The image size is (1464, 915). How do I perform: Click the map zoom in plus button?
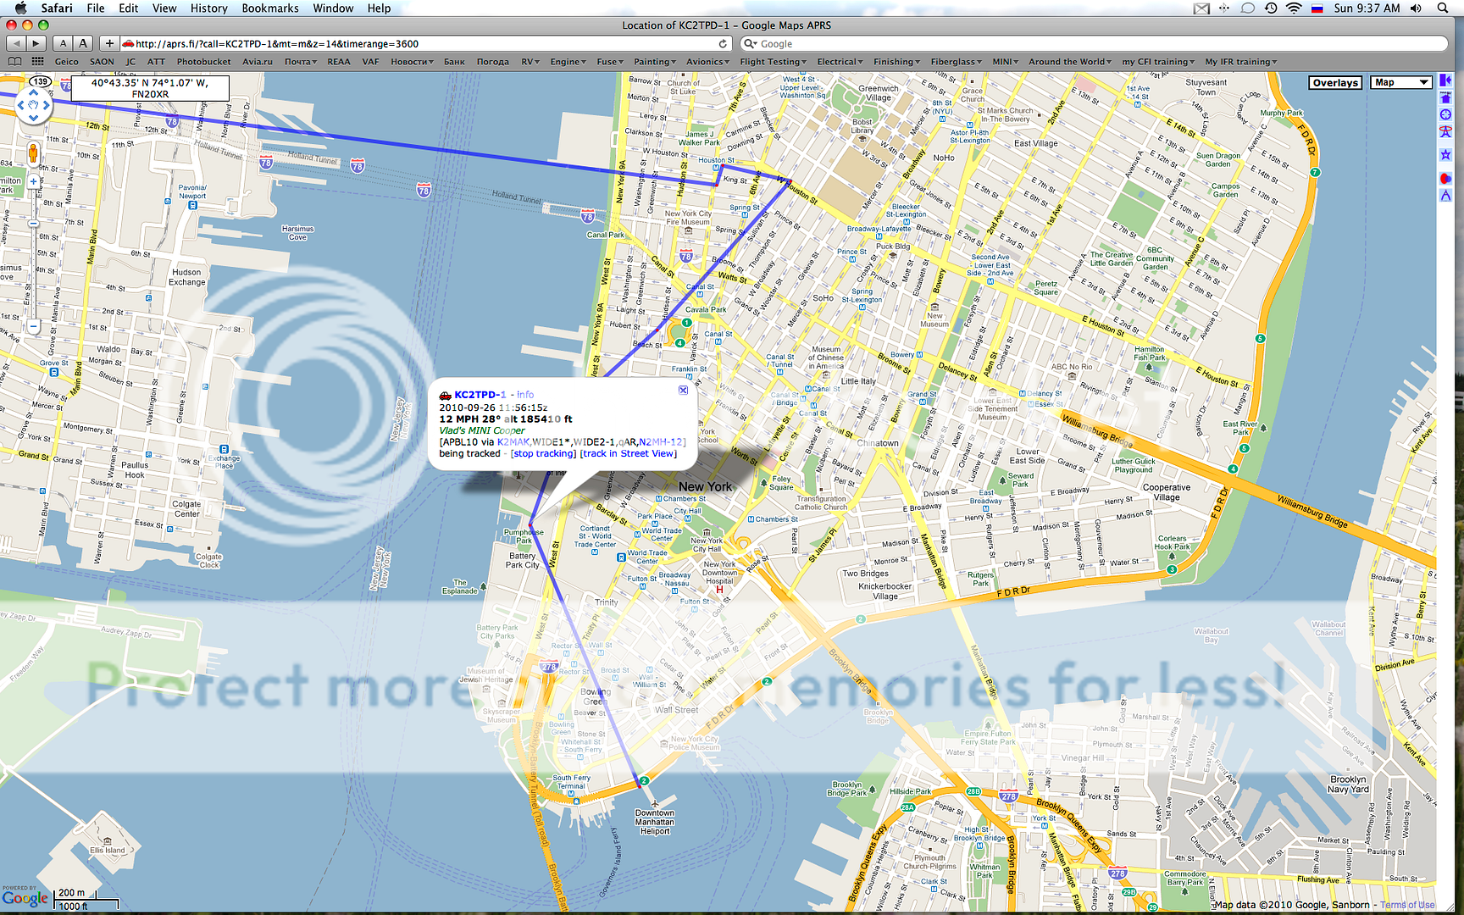pyautogui.click(x=34, y=181)
